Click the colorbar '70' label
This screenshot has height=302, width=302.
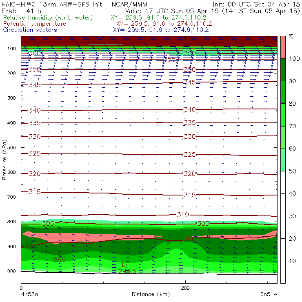pos(293,126)
